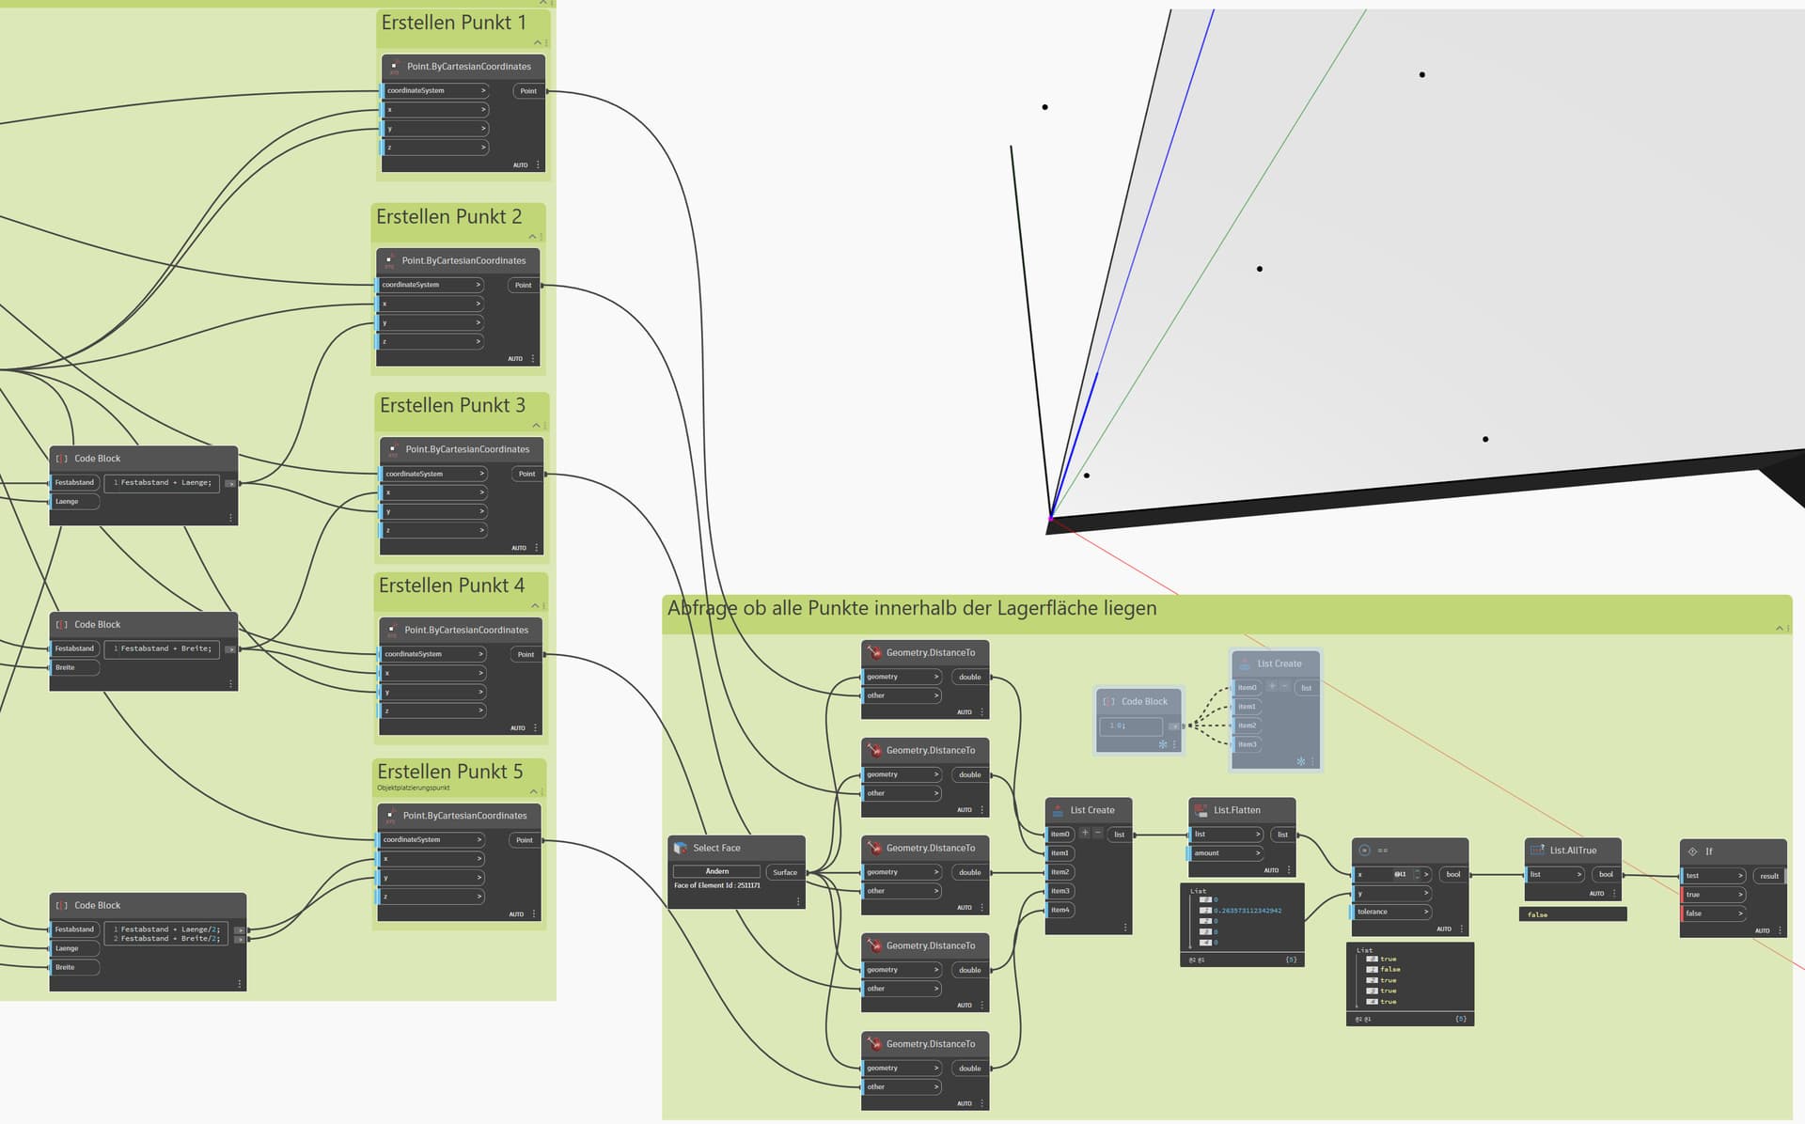
Task: Expand the tolerance port chevron on == node
Action: point(1425,912)
